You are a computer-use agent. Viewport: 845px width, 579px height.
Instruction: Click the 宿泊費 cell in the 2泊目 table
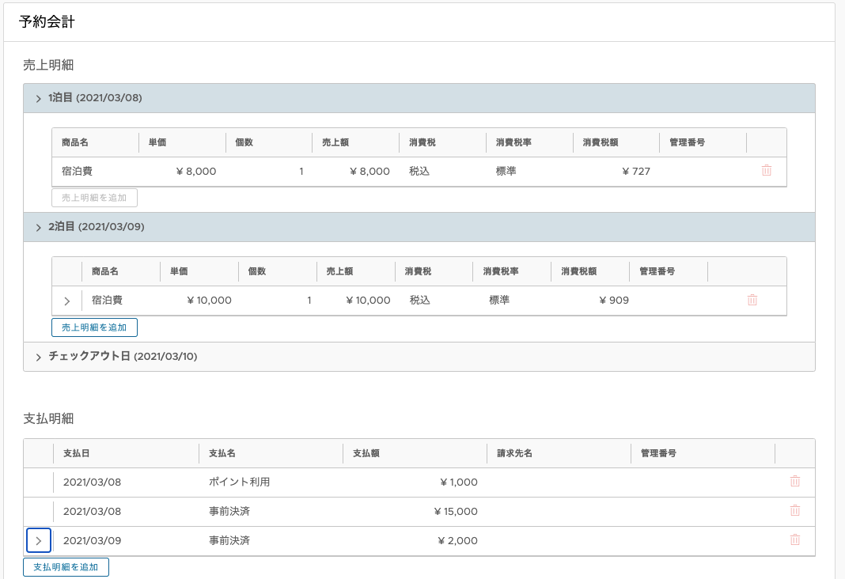click(108, 300)
